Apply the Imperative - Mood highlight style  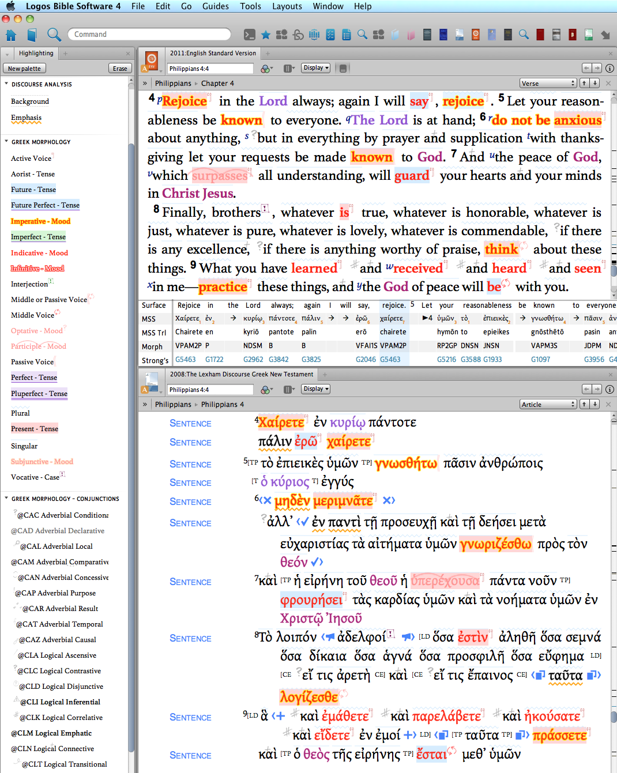[40, 221]
